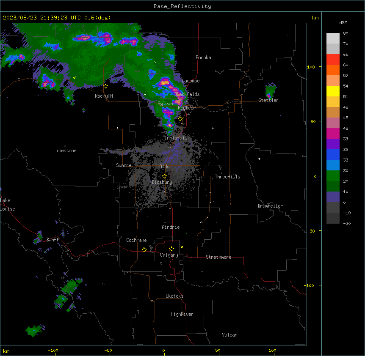Image resolution: width=365 pixels, height=356 pixels.
Task: Select the Lacombe town label
Action: [191, 81]
